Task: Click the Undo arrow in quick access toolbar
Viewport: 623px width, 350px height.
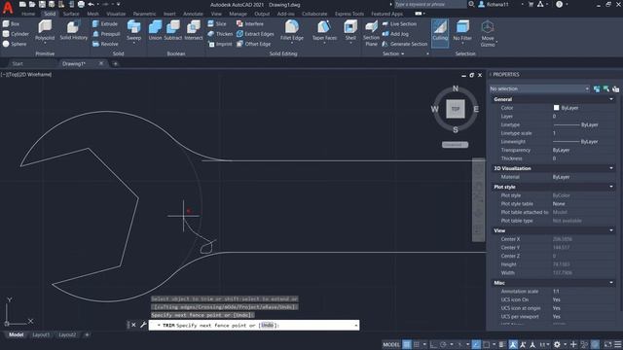Action: click(91, 4)
